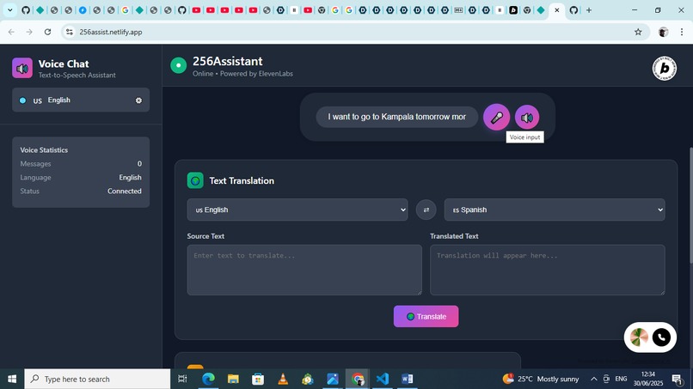Launch VLC media player from taskbar
693x389 pixels.
(x=283, y=379)
